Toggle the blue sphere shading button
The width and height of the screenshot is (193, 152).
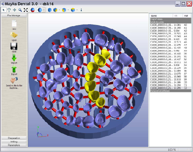[x=40, y=10]
